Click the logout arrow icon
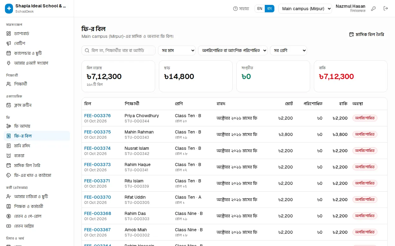The image size is (395, 246). click(x=386, y=9)
